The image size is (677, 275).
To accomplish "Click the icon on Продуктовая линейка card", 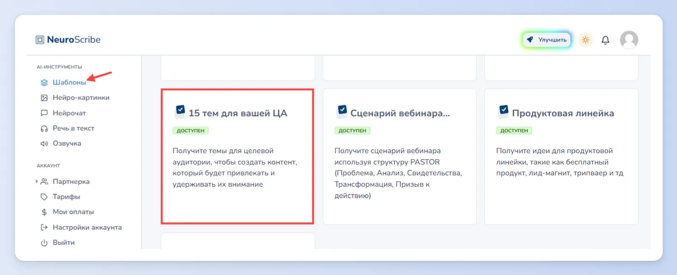I will coord(503,112).
